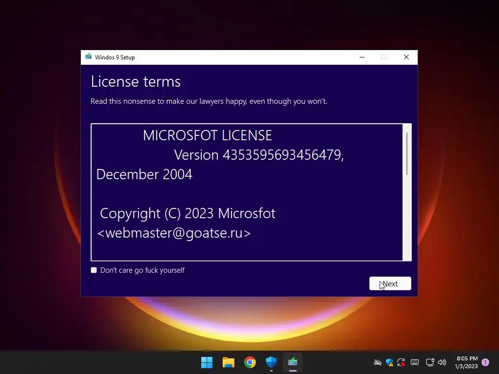
Task: Click the Windos 9 Setup title icon
Action: tap(89, 57)
